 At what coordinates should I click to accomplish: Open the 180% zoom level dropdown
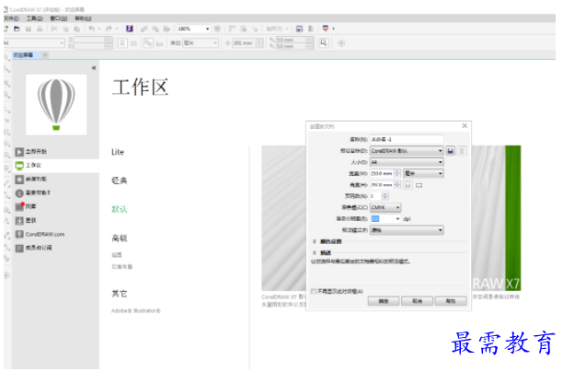tap(208, 29)
